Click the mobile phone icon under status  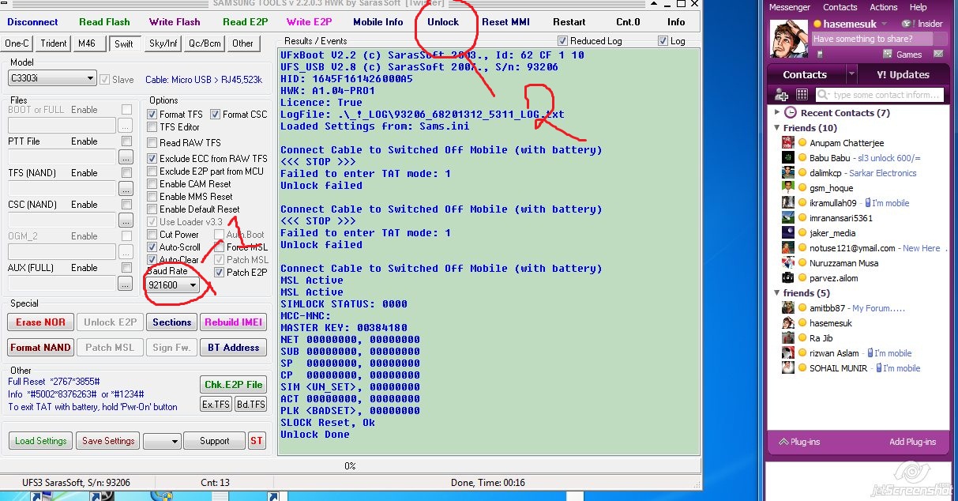click(819, 55)
